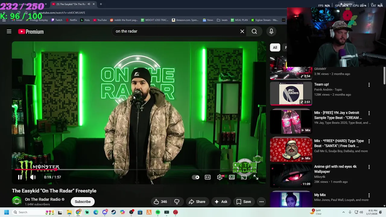The width and height of the screenshot is (386, 217).
Task: Open options for My Mix
Action: [x=369, y=195]
